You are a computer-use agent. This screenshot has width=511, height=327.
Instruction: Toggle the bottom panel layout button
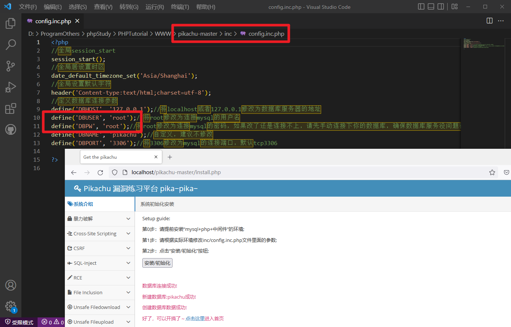tap(431, 7)
